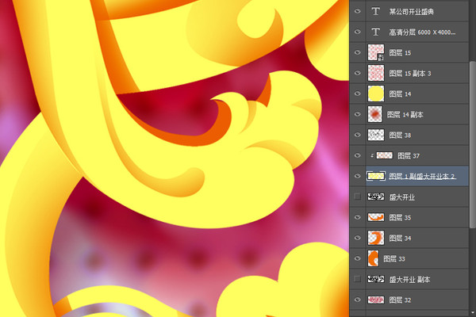The image size is (476, 317).
Task: Hide the 图层 33 layer
Action: [358, 258]
